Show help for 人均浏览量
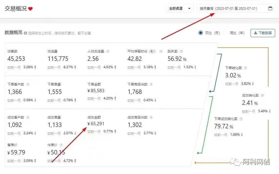This screenshot has height=174, width=279. coord(108,51)
